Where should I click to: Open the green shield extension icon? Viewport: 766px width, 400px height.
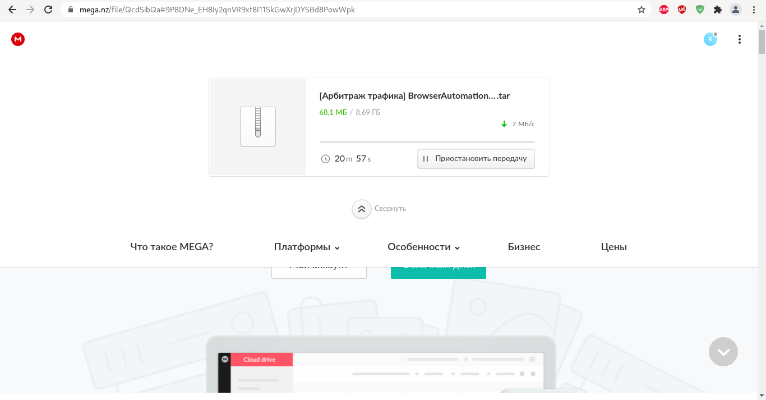coord(700,10)
